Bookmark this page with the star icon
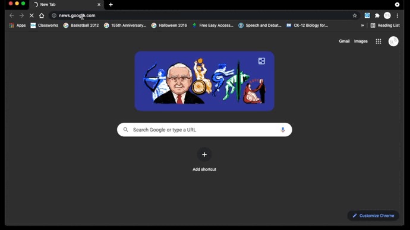This screenshot has width=410, height=230. 355,15
